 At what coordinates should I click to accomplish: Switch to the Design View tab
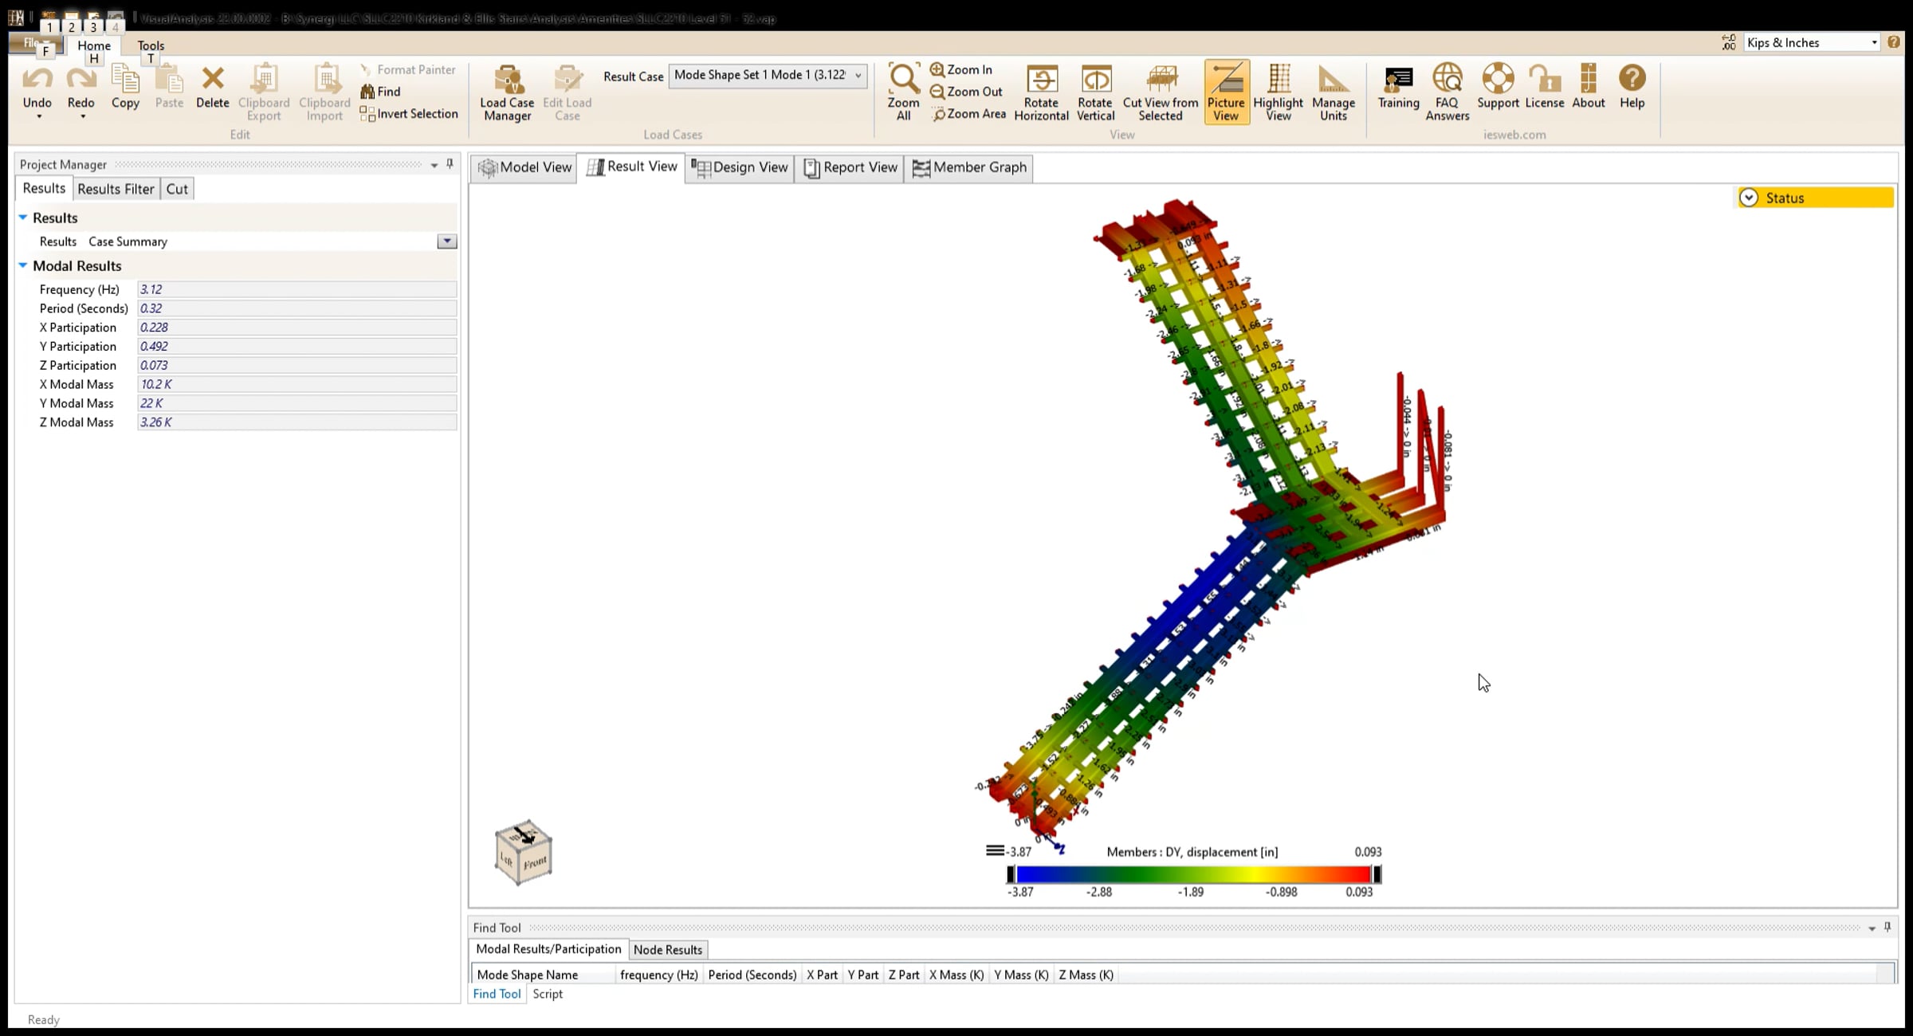pyautogui.click(x=740, y=167)
